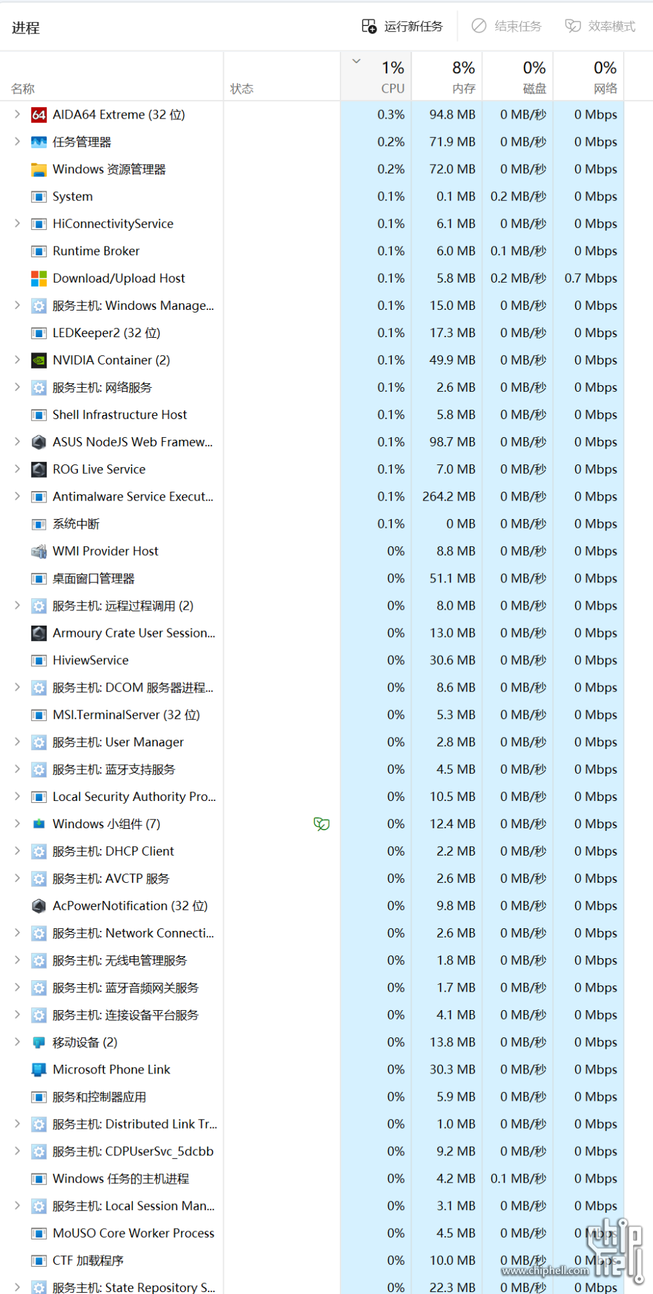Click the ASUS NodeJS Web Framework icon

click(39, 442)
